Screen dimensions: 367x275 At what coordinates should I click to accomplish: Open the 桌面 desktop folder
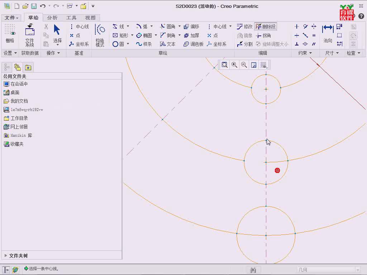12,93
